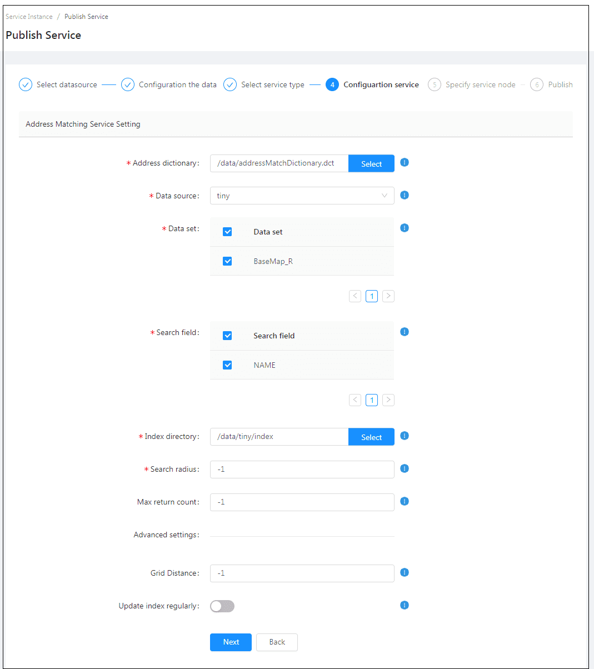This screenshot has height=669, width=594.
Task: Click info icon beside Data set table
Action: 405,228
